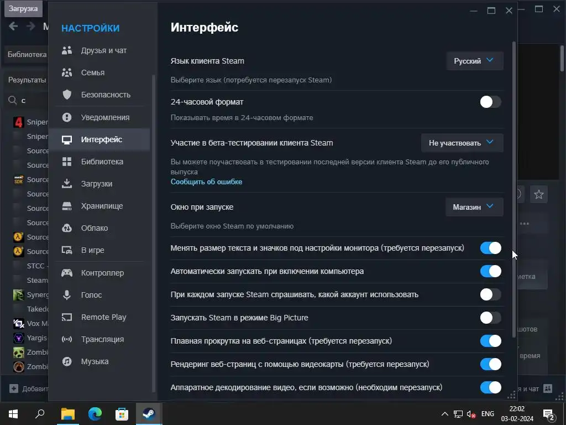Enable asking which account at startup

tap(491, 294)
